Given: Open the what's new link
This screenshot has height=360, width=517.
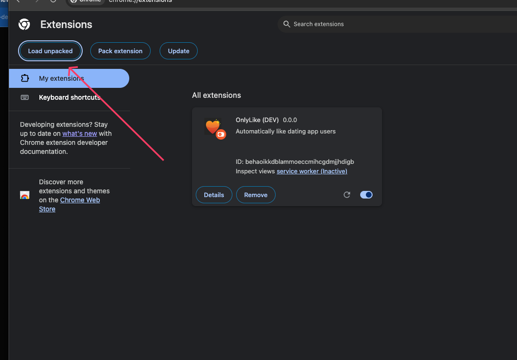Looking at the screenshot, I should coord(79,133).
